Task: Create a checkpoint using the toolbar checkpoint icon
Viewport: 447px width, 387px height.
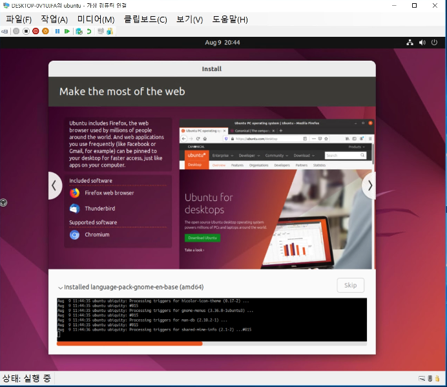Action: coord(79,31)
